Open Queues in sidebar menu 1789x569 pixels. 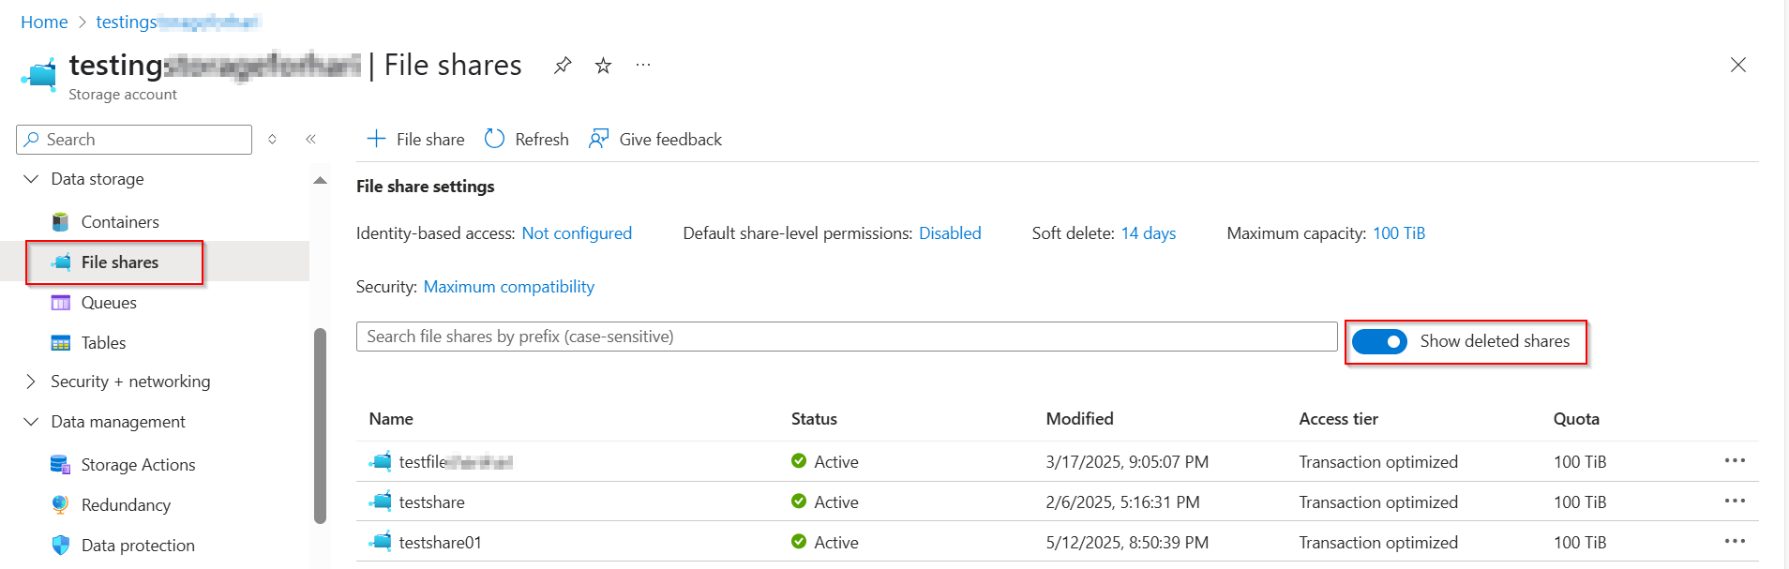click(109, 303)
